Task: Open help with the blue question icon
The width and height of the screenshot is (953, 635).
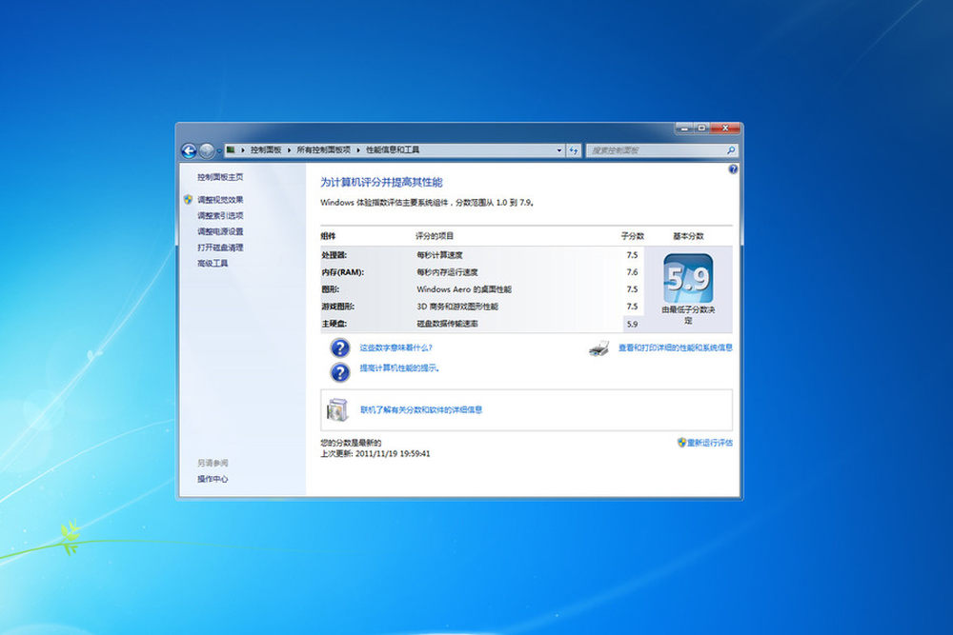Action: [733, 169]
